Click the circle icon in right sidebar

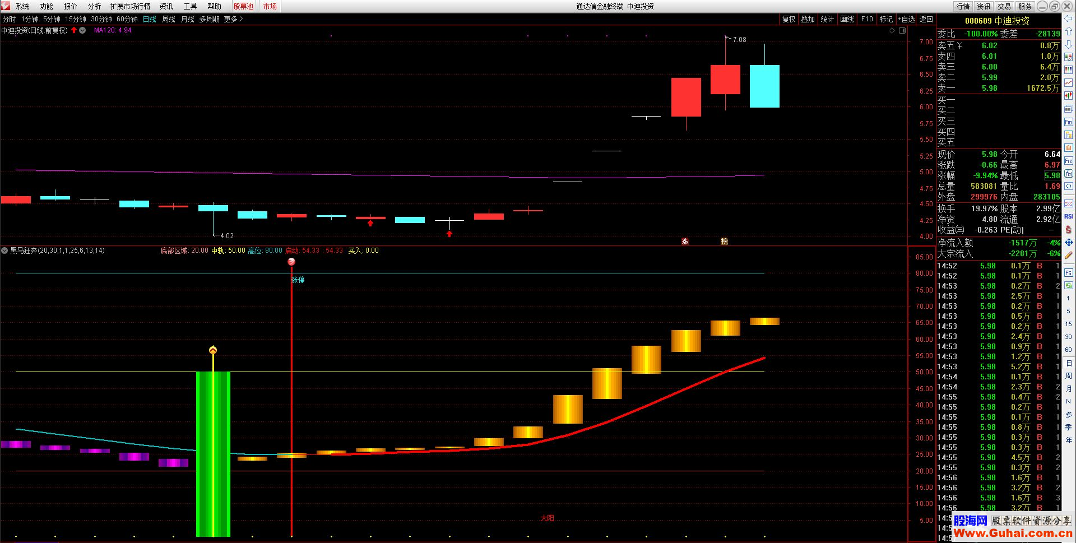coord(1069,186)
